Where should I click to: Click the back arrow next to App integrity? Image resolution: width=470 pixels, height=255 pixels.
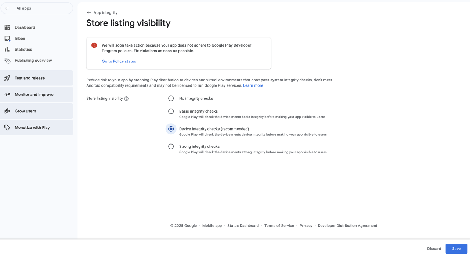(88, 12)
